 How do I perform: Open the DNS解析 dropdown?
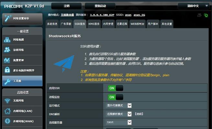pyautogui.click(x=118, y=114)
